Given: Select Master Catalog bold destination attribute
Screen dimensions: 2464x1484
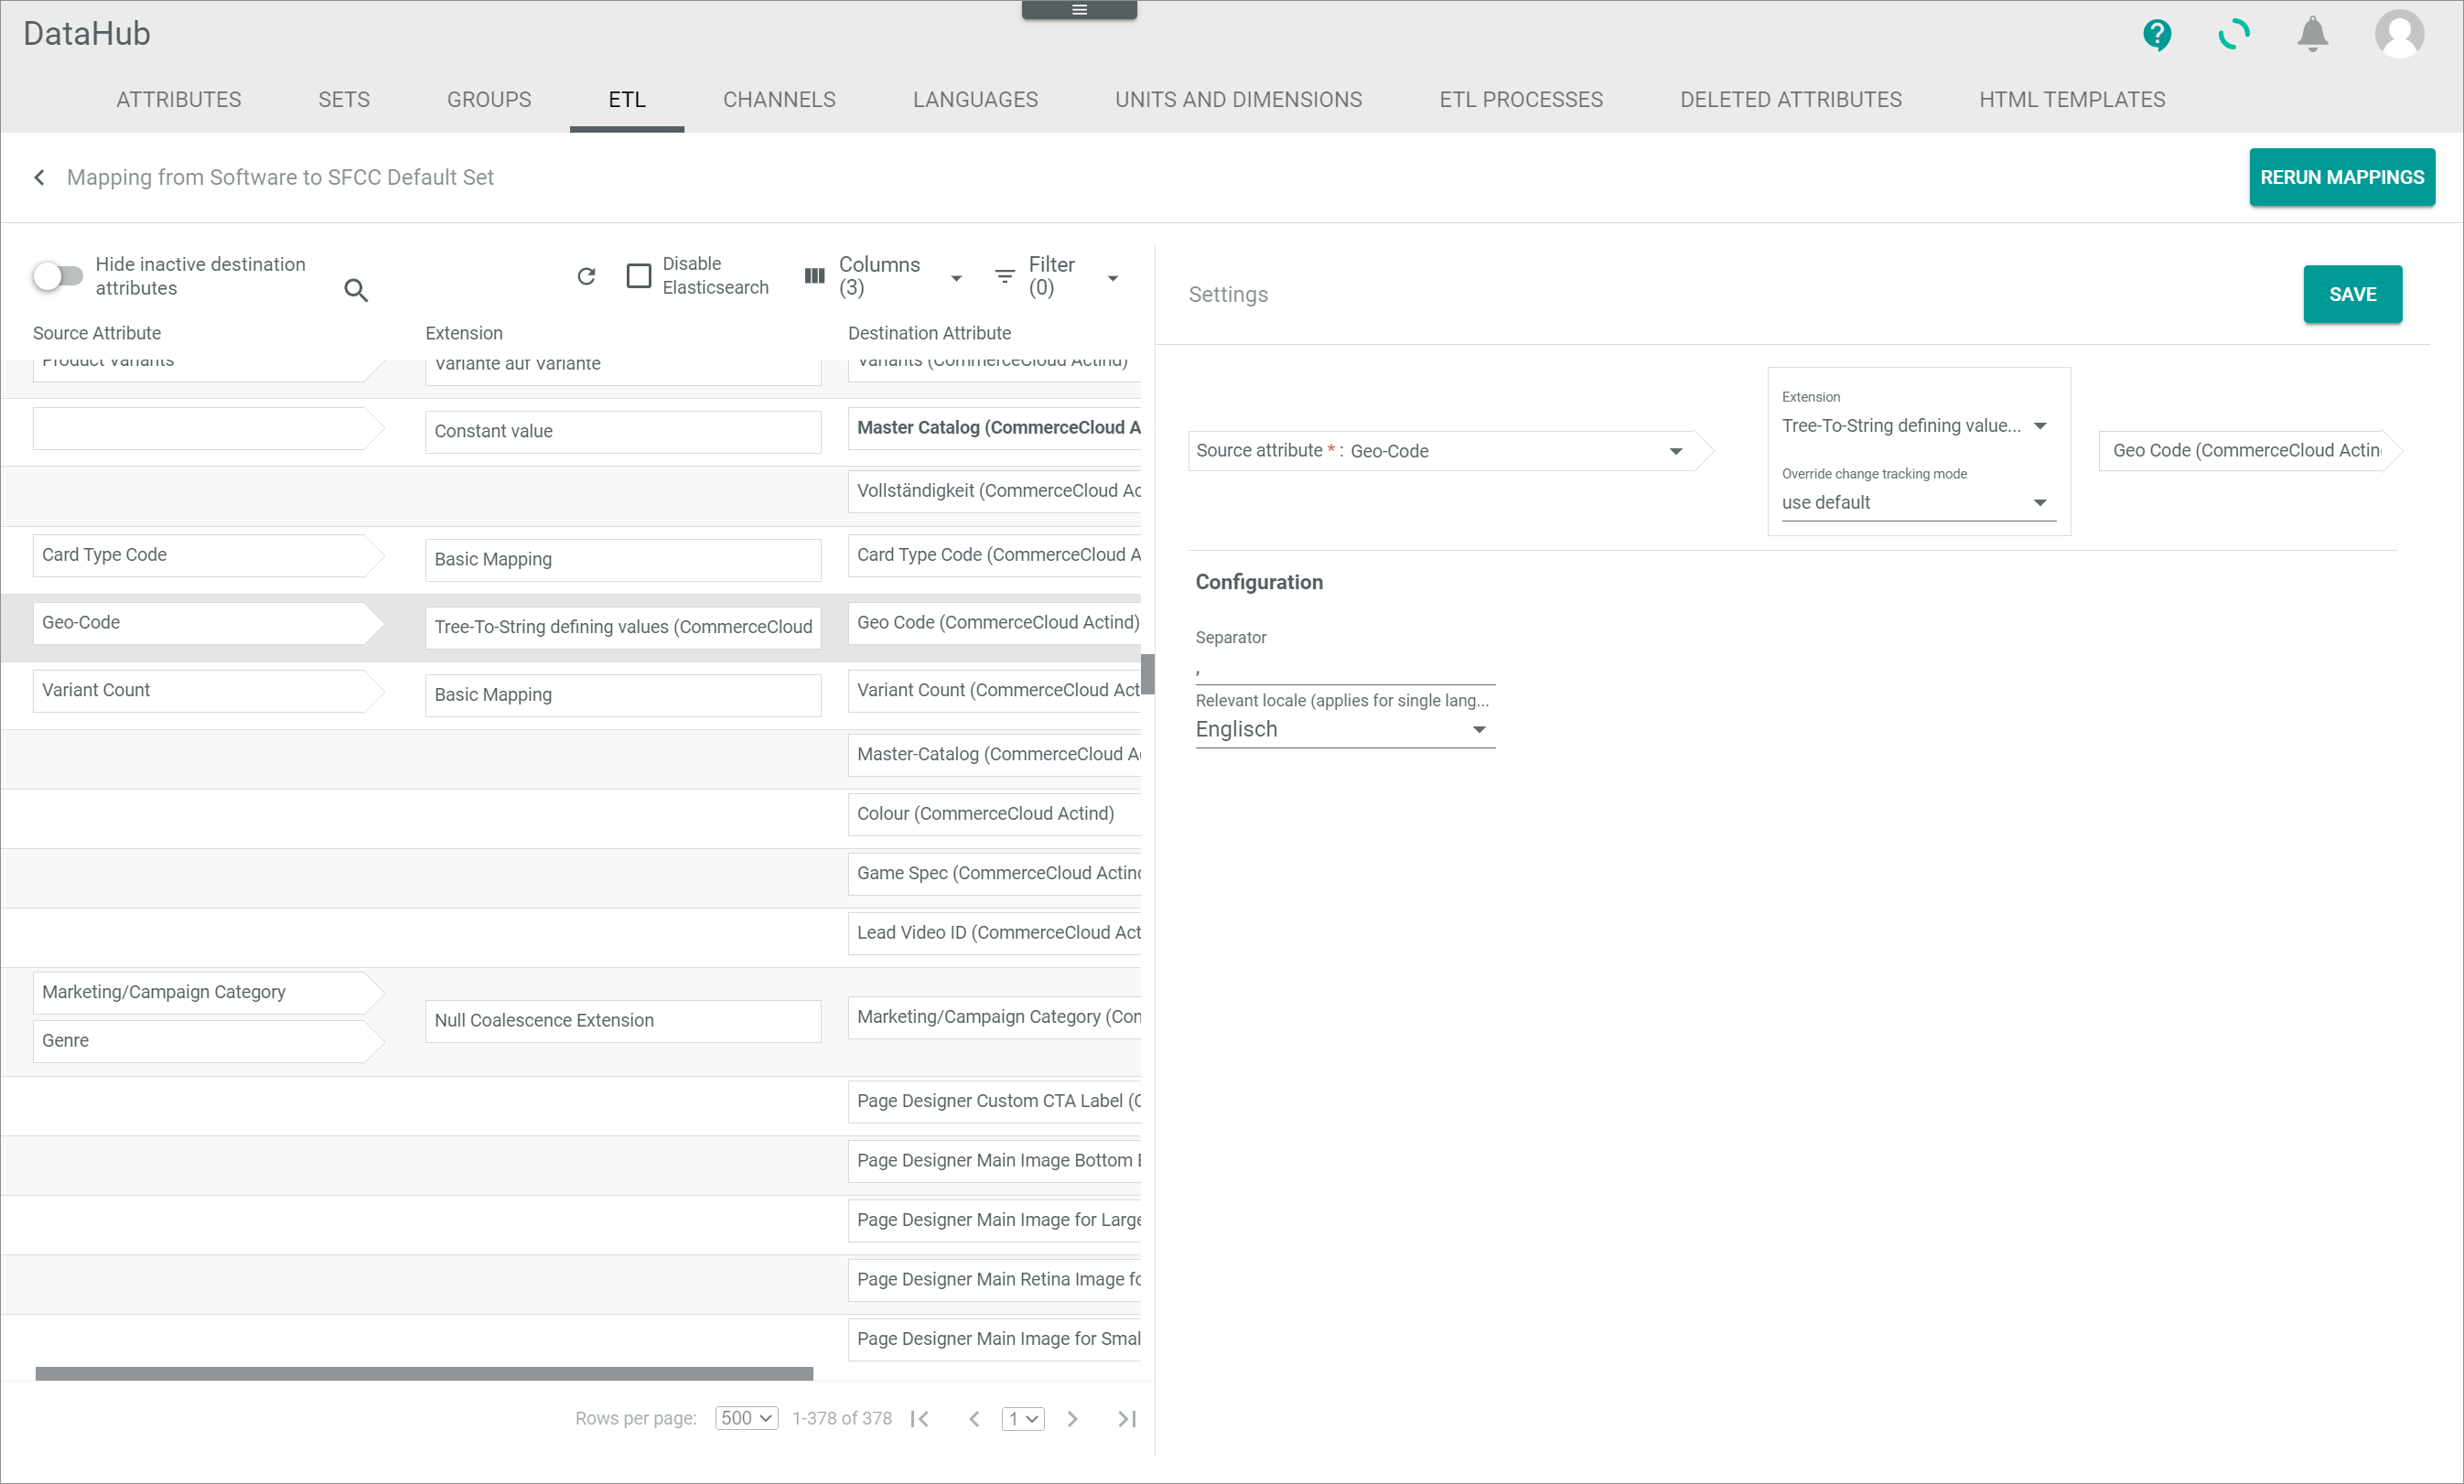Looking at the screenshot, I should [x=995, y=428].
